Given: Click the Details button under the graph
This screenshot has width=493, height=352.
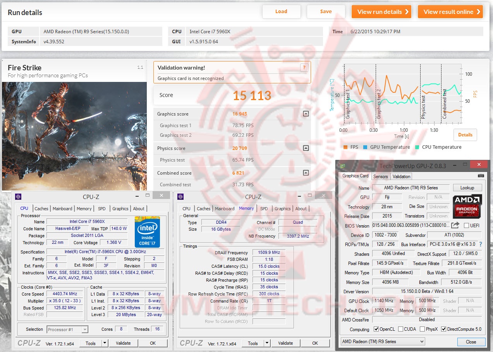Looking at the screenshot, I should 465,135.
